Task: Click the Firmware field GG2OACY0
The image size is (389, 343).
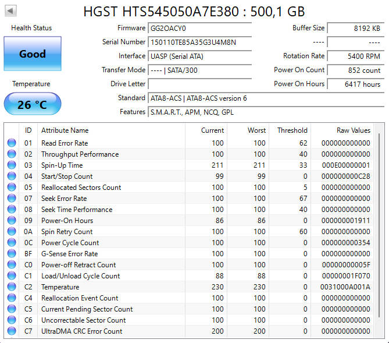Action: [x=200, y=28]
